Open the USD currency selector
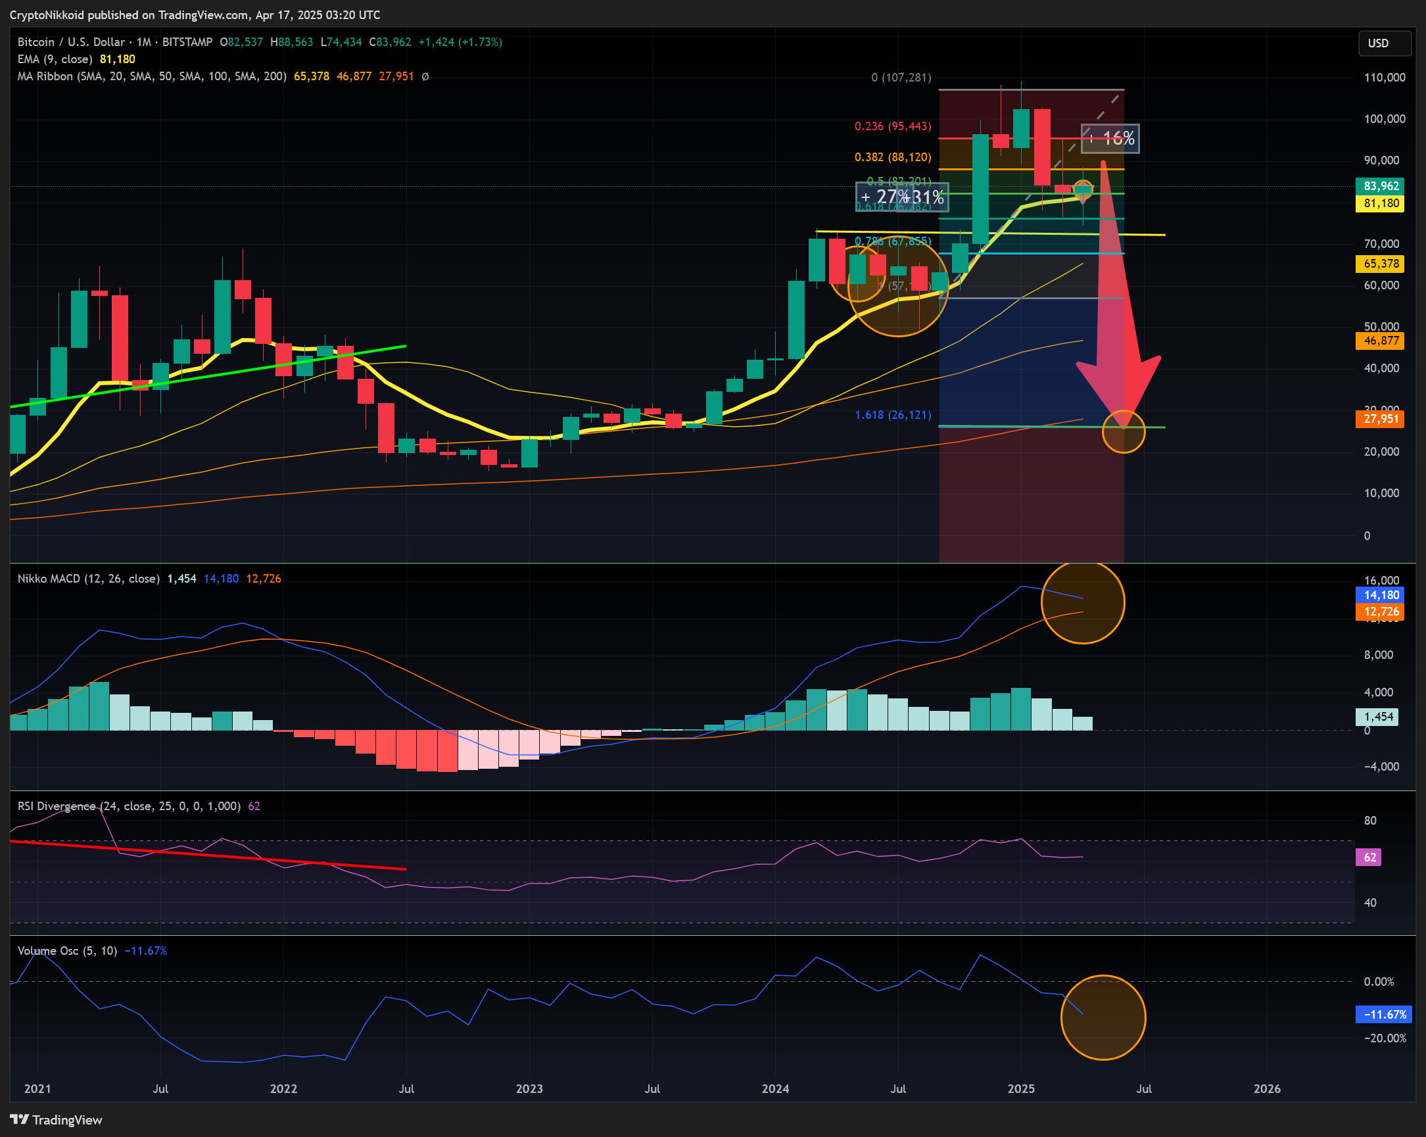This screenshot has width=1426, height=1137. click(1385, 43)
